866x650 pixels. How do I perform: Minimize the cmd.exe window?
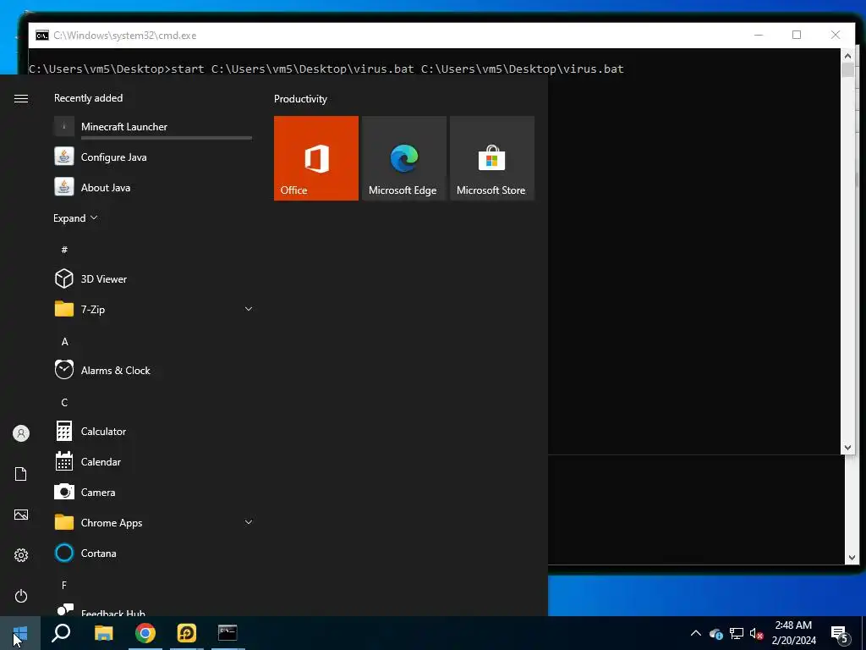[759, 35]
